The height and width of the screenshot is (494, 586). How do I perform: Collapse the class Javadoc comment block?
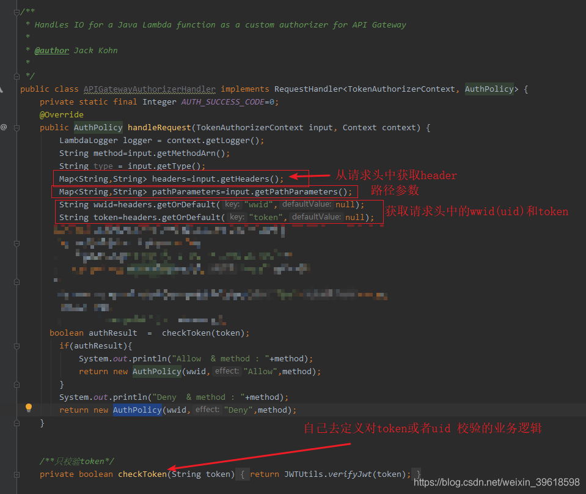16,12
